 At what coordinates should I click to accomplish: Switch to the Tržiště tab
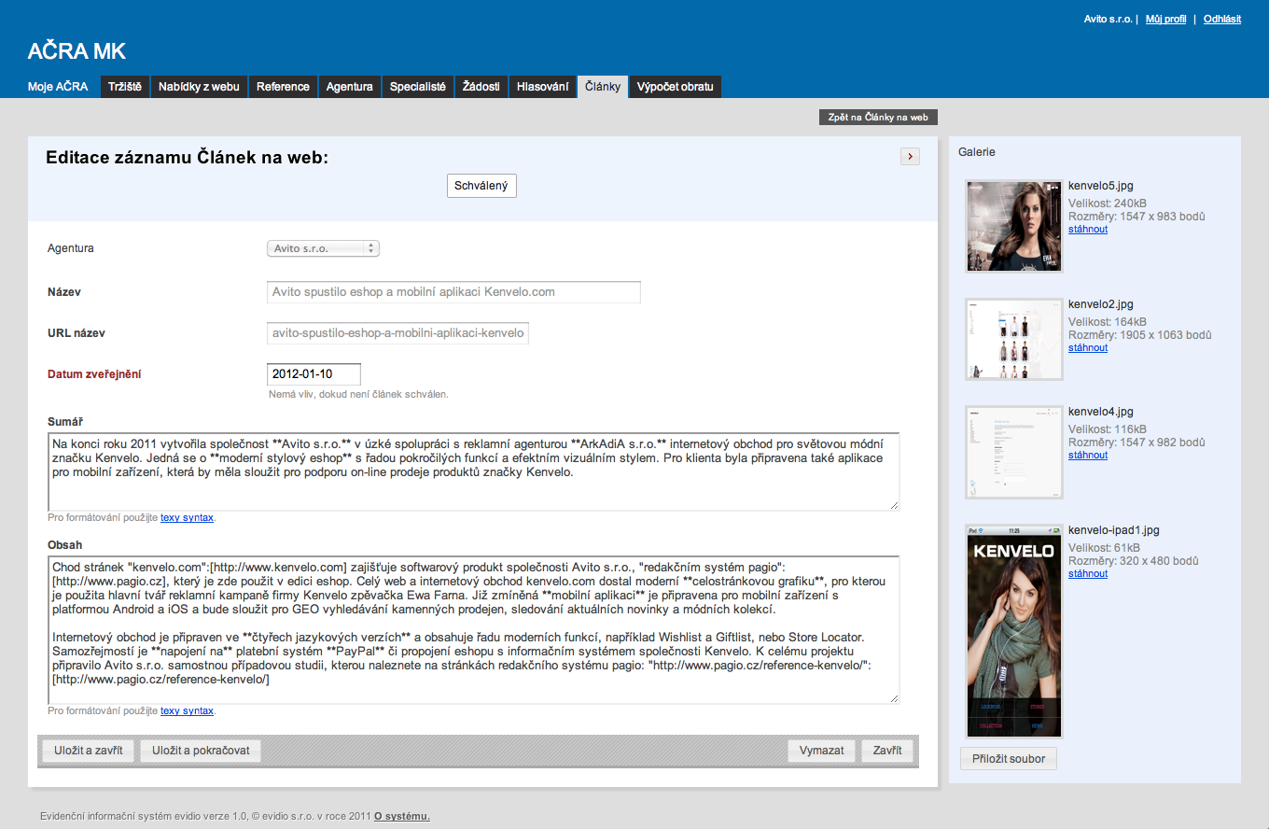point(124,87)
